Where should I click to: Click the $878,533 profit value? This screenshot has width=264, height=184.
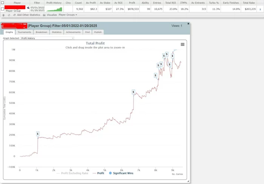point(133,9)
